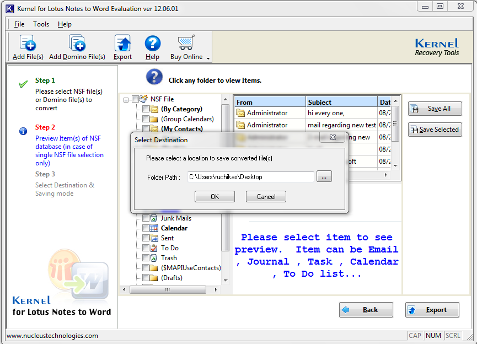477x344 pixels.
Task: Check the Junk Mails folder checkbox
Action: point(146,218)
